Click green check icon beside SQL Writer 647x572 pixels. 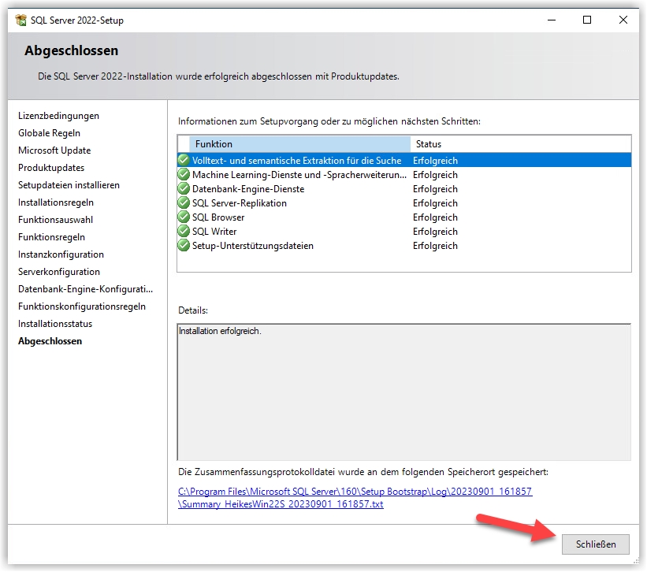click(x=184, y=231)
